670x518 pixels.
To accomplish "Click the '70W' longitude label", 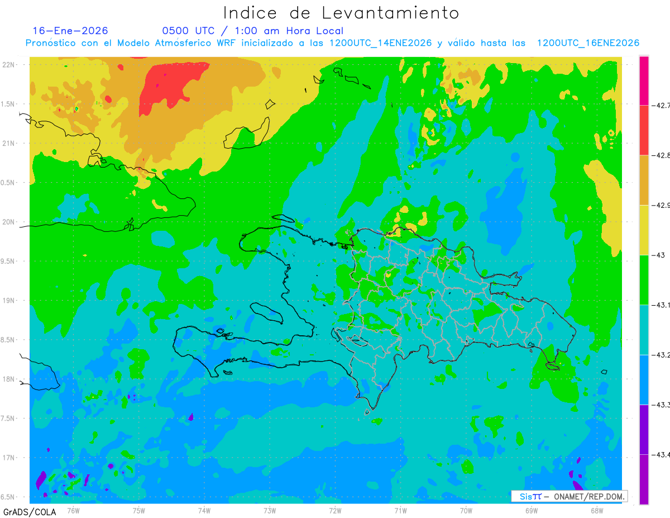I will (466, 510).
